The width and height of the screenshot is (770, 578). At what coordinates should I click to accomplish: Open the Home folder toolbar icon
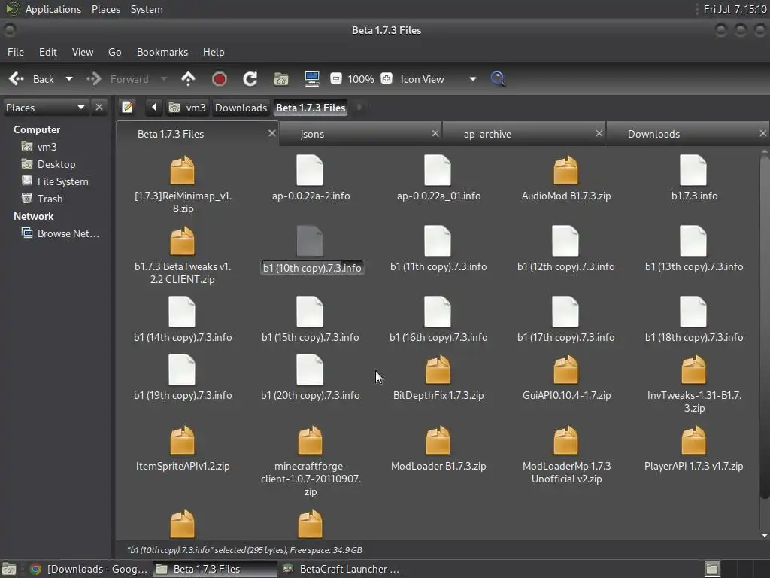pyautogui.click(x=281, y=78)
